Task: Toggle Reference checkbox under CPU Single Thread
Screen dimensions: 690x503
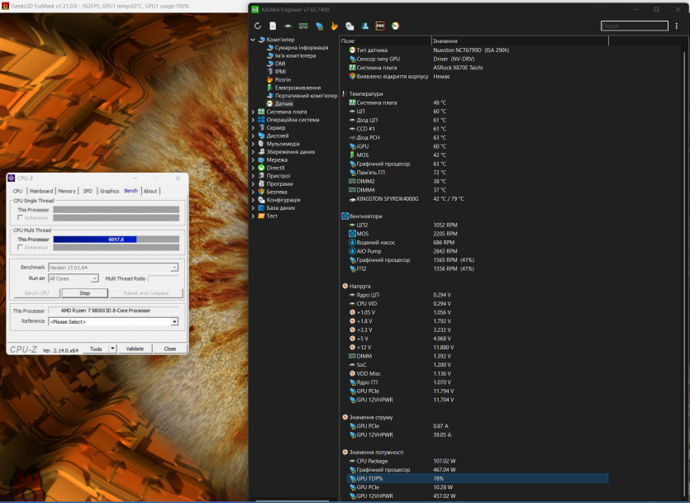Action: tap(21, 218)
